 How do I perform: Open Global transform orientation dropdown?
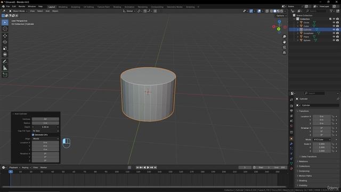click(129, 11)
